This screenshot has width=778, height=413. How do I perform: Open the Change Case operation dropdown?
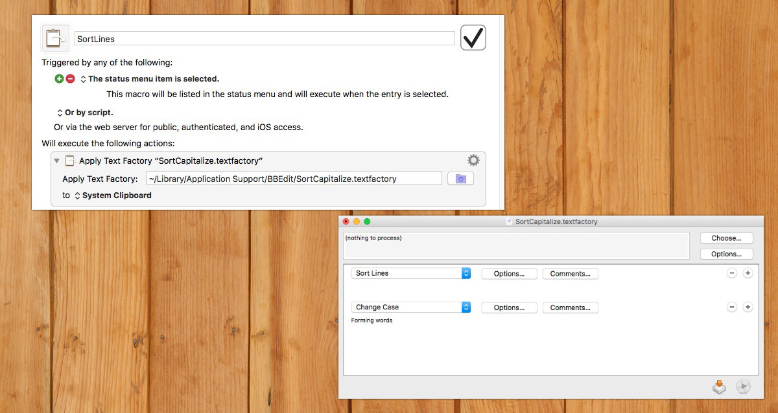coord(411,307)
